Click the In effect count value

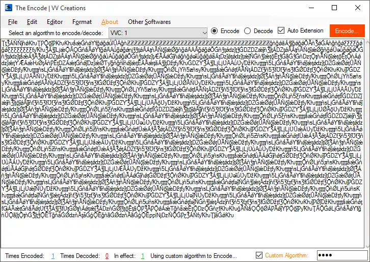click(143, 256)
